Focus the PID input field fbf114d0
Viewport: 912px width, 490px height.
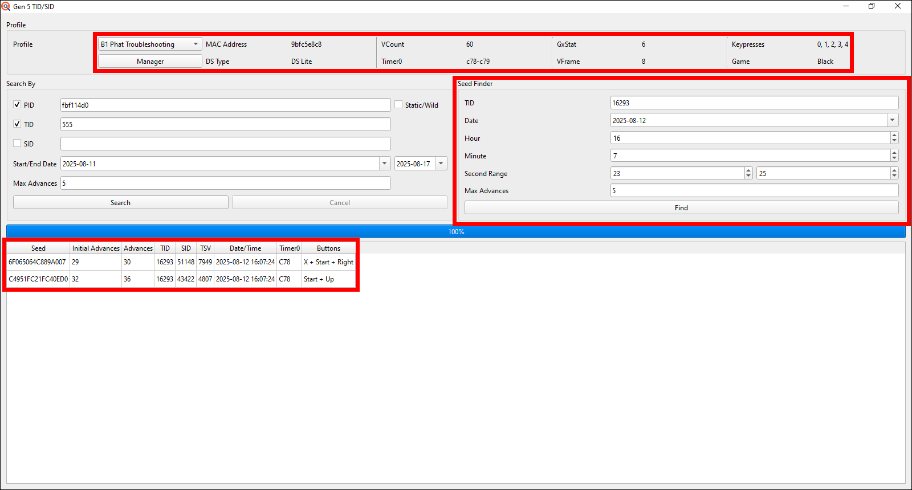click(225, 105)
